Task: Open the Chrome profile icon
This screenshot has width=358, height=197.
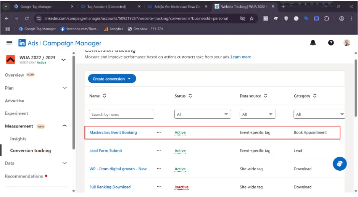Action: (x=341, y=18)
